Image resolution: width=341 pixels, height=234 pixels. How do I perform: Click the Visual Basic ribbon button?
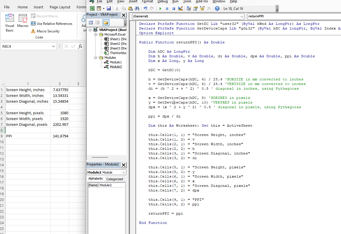click(10, 23)
